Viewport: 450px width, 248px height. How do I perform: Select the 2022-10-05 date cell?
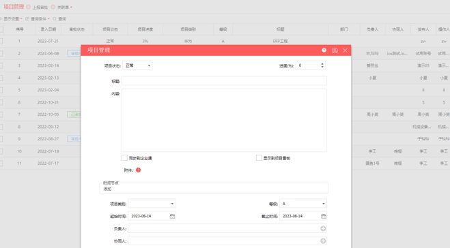point(48,114)
